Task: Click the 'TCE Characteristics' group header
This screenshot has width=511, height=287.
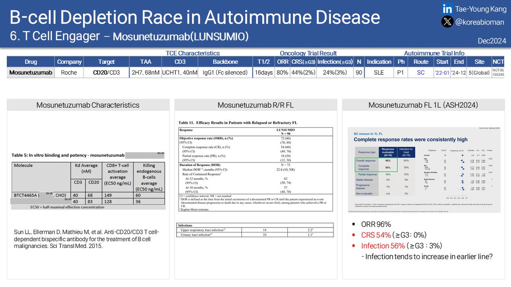Action: point(192,53)
